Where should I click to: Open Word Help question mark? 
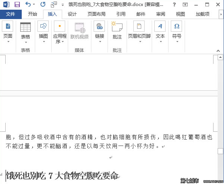(x=174, y=4)
